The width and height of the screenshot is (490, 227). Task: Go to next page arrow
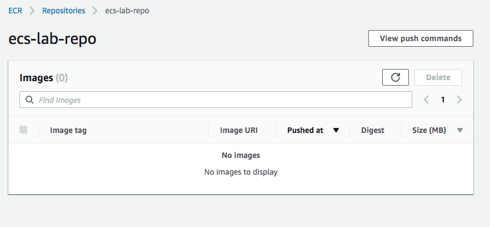coord(459,100)
